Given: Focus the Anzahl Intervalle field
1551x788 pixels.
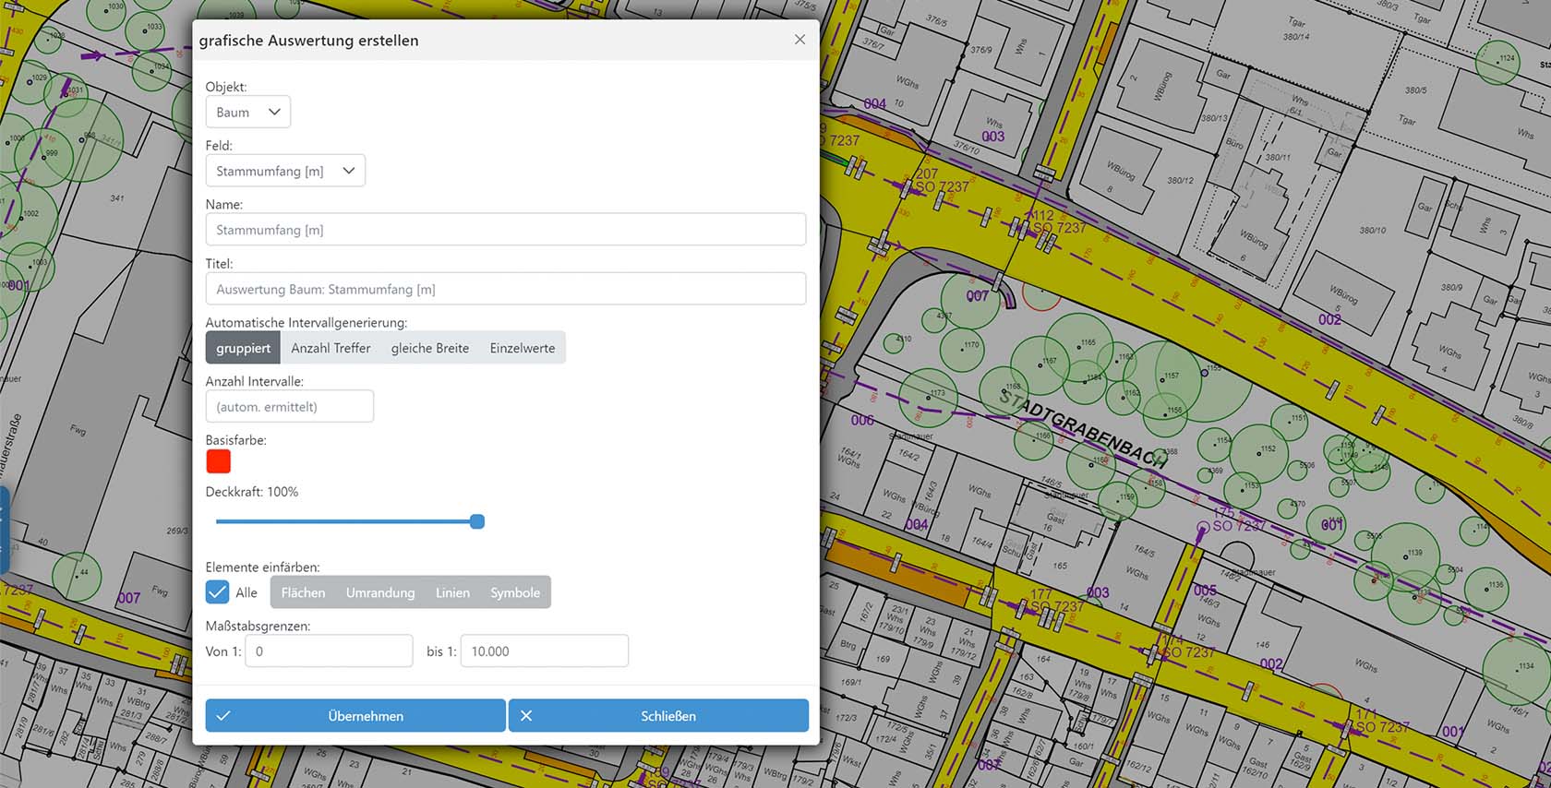Looking at the screenshot, I should coord(289,407).
